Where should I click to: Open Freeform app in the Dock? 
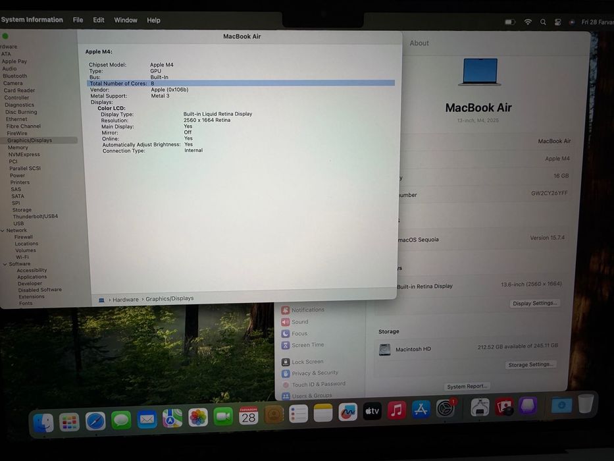[347, 412]
